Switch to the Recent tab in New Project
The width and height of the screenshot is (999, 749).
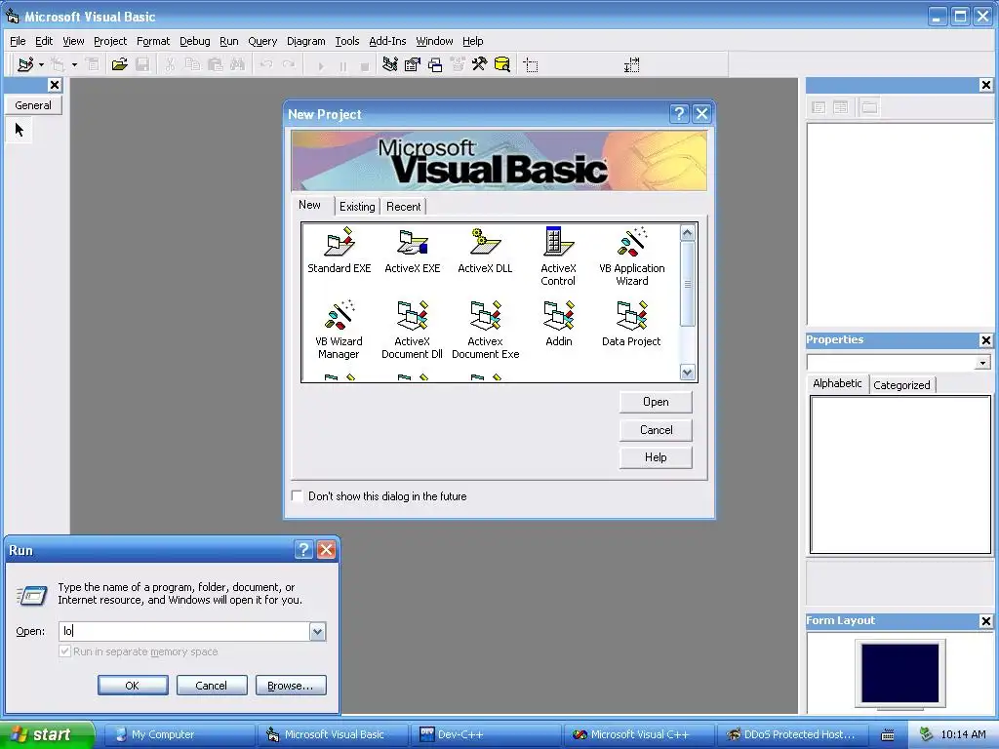(x=403, y=207)
